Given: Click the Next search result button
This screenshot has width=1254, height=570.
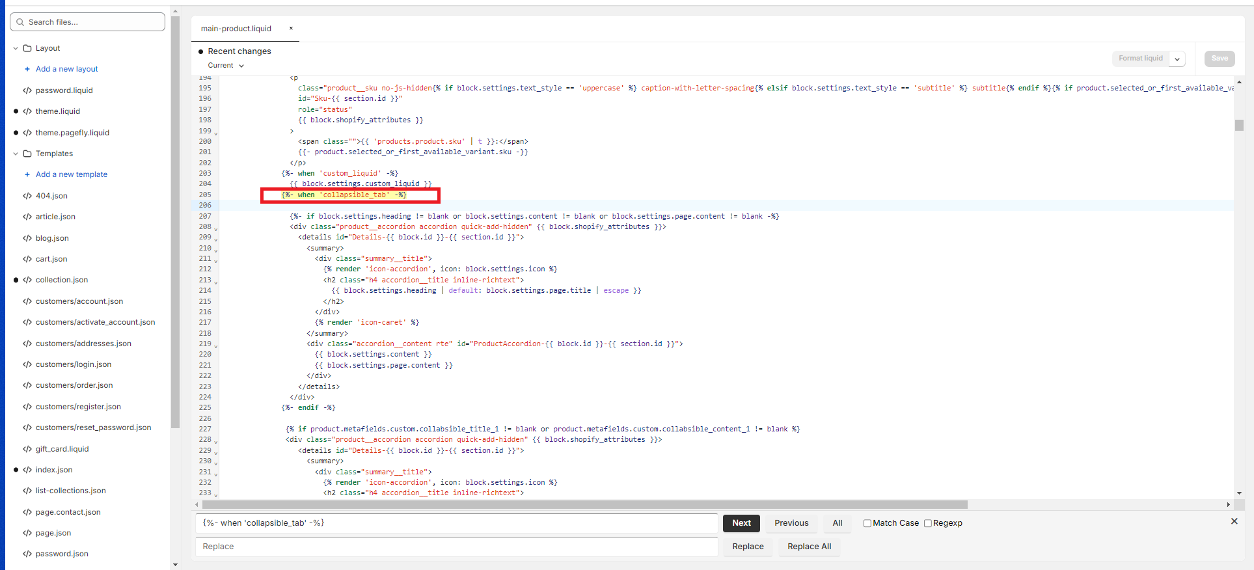Looking at the screenshot, I should 741,523.
